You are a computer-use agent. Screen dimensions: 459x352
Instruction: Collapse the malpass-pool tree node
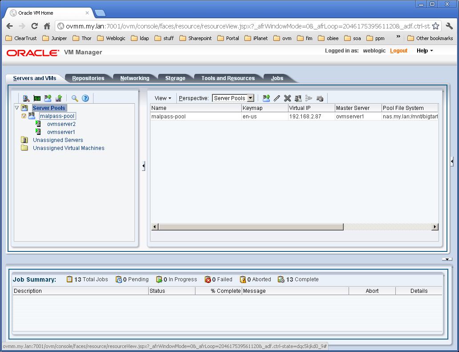click(x=24, y=116)
